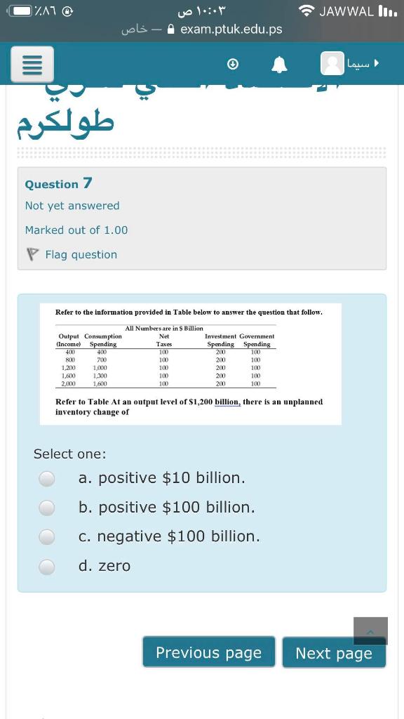
Task: Select answer d. zero
Action: tap(46, 566)
